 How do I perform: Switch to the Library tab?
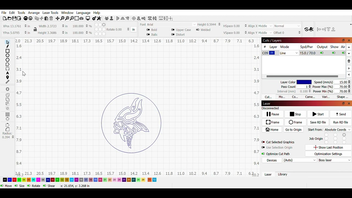[x=282, y=174]
